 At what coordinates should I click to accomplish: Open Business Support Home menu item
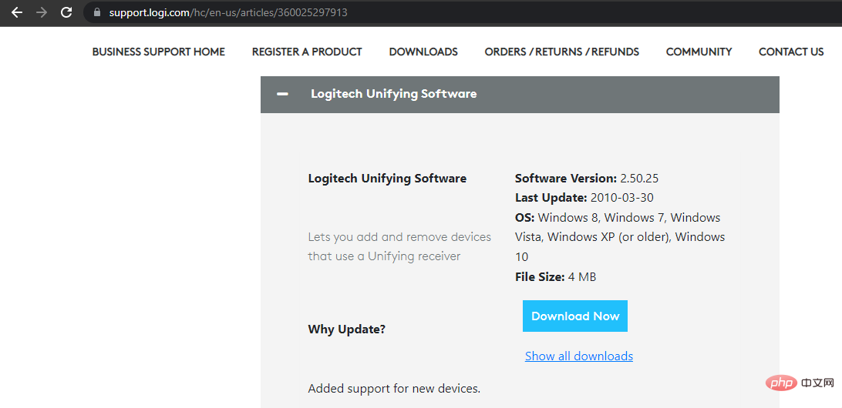[158, 52]
